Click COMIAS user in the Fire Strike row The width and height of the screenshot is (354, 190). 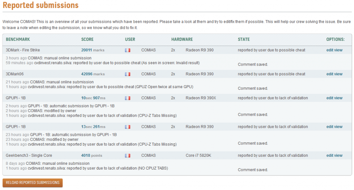pos(149,50)
